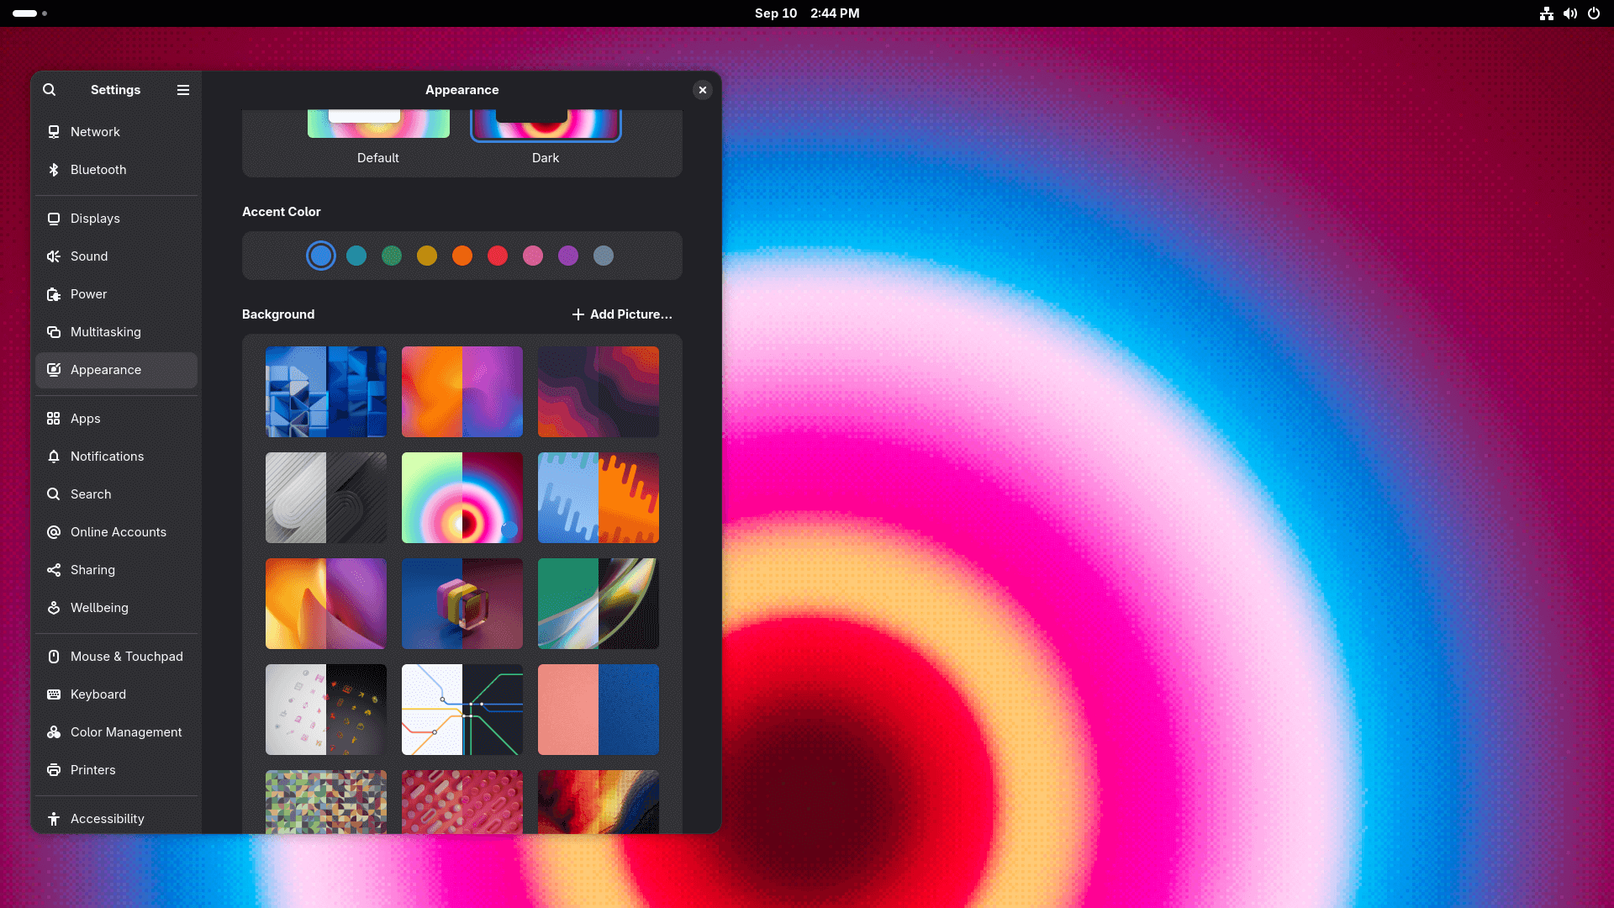This screenshot has height=908, width=1614.
Task: Click the Color Management icon
Action: [x=54, y=732]
